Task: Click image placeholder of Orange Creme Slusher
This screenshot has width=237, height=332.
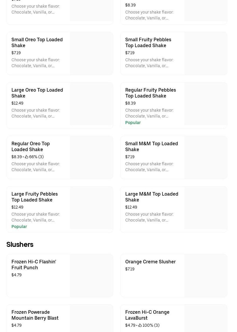Action: pyautogui.click(x=205, y=275)
